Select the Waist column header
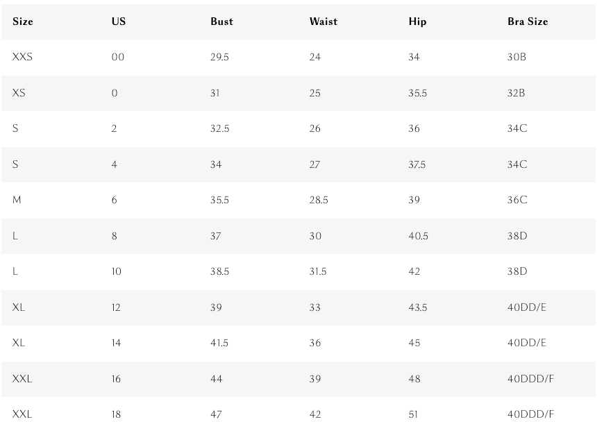The height and width of the screenshot is (433, 597). 323,22
